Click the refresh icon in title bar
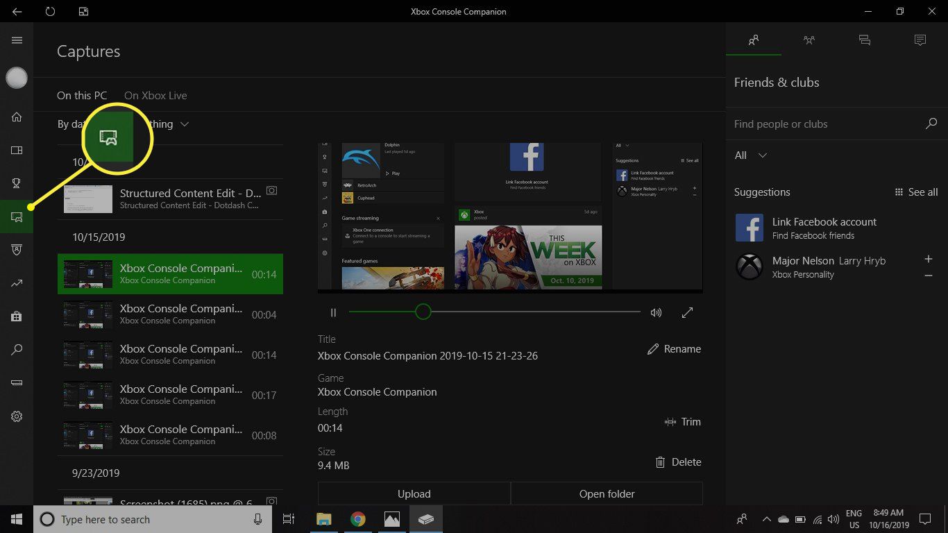The height and width of the screenshot is (533, 948). pyautogui.click(x=50, y=11)
